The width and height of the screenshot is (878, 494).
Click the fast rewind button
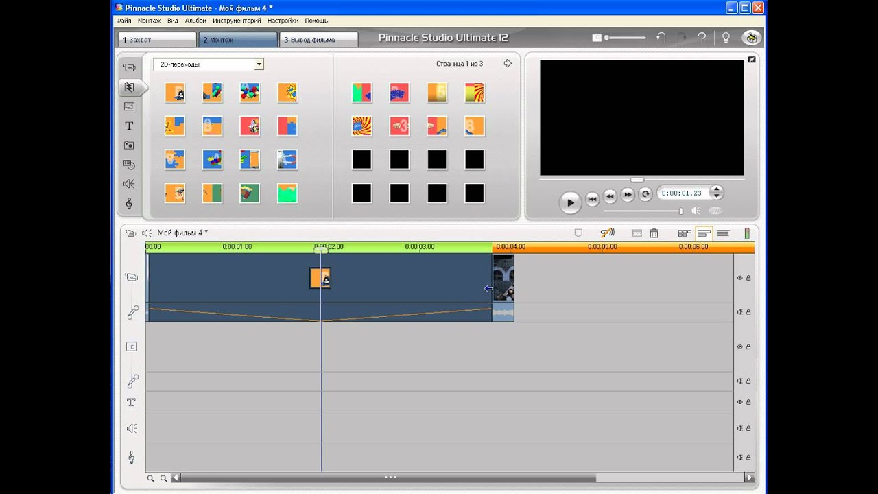coord(610,196)
